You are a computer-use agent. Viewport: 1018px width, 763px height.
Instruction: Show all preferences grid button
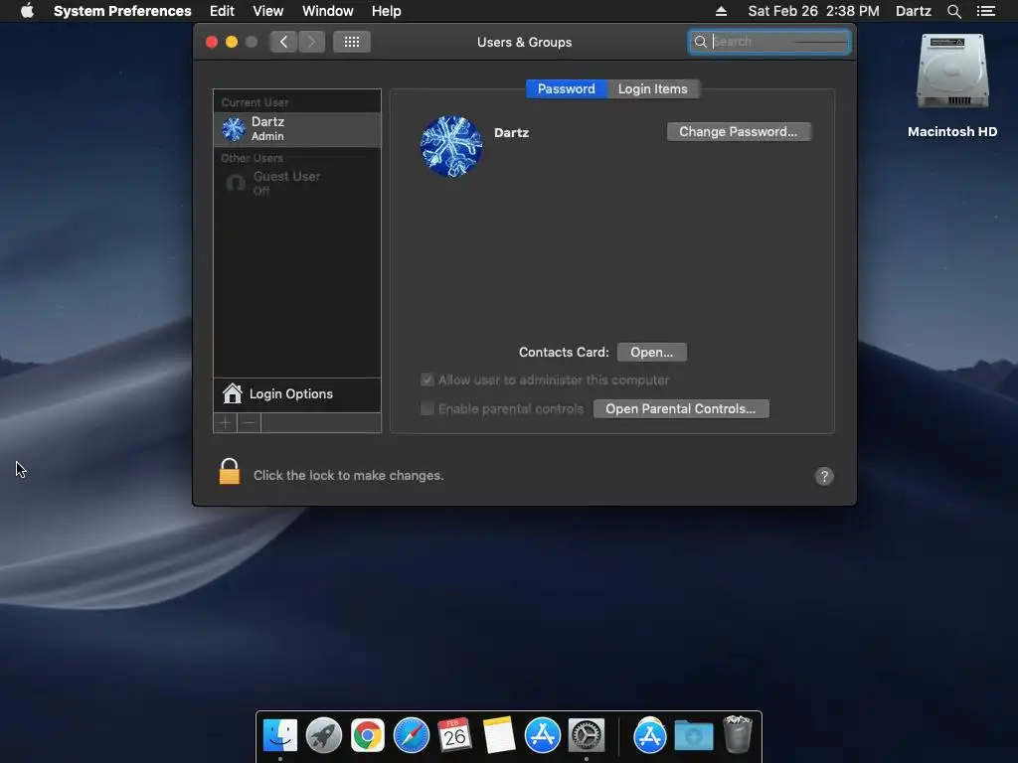pos(351,42)
